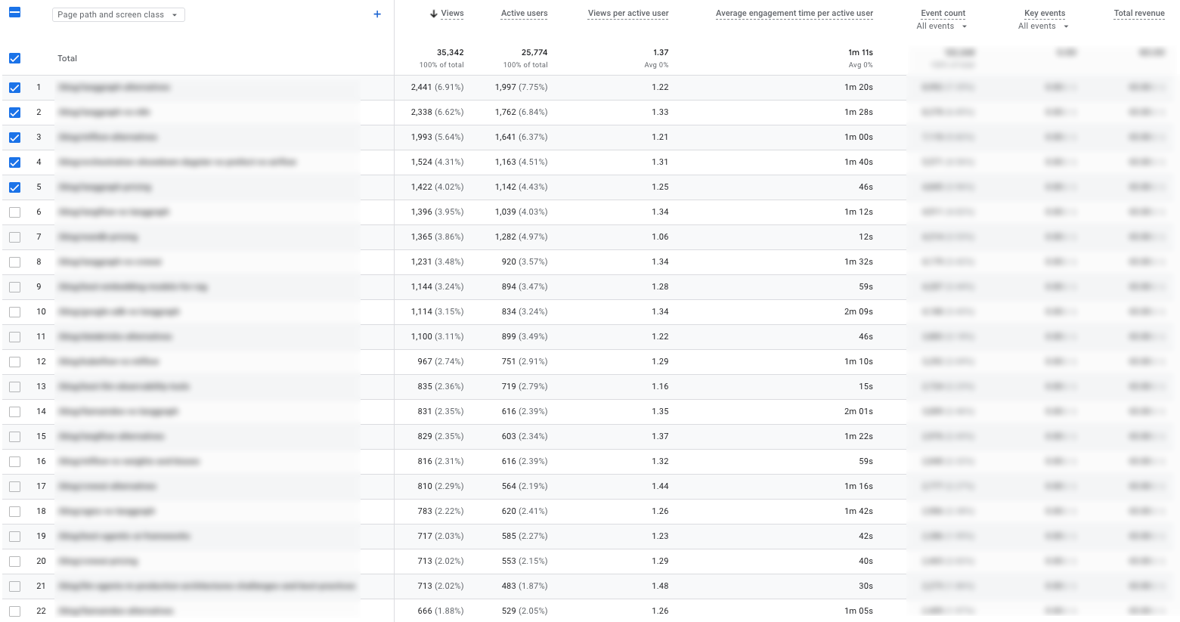Uncheck the checkbox for row 1
Image resolution: width=1180 pixels, height=622 pixels.
point(14,88)
